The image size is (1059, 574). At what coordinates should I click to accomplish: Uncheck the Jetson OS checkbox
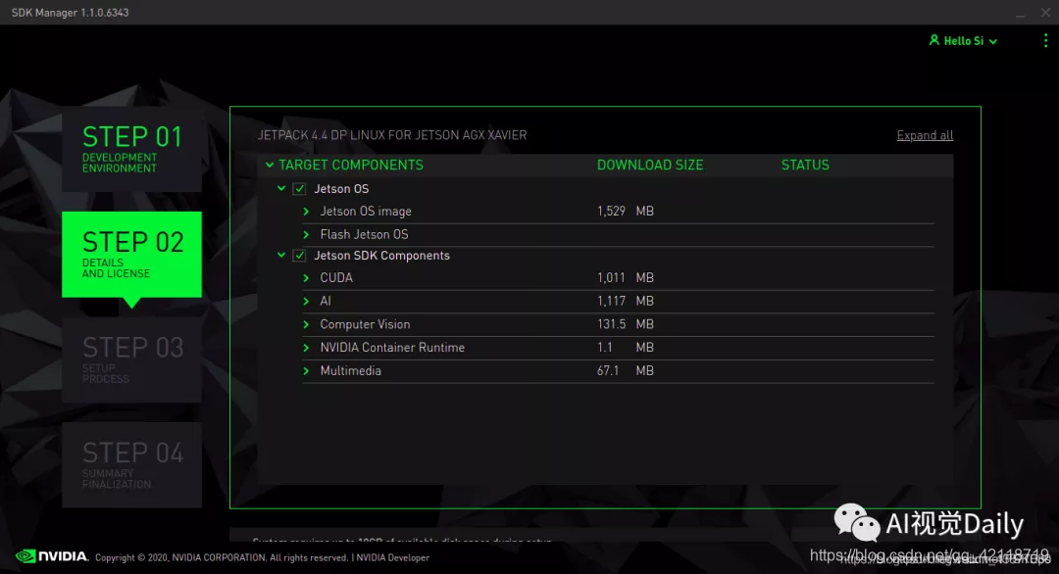(299, 189)
